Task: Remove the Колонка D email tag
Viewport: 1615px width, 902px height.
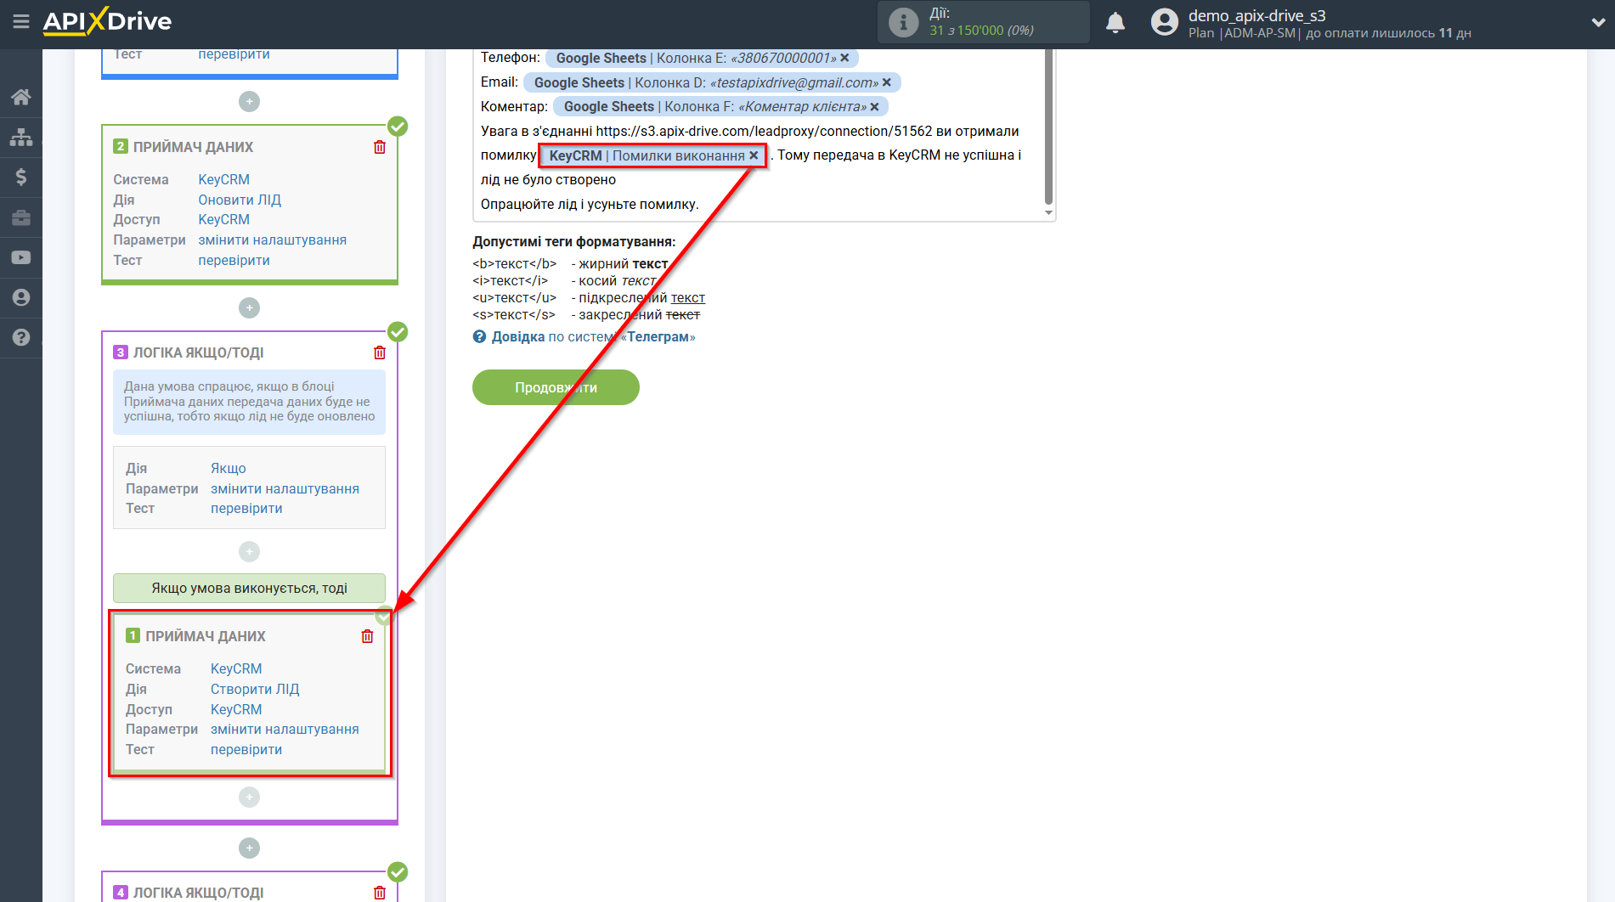Action: click(887, 82)
